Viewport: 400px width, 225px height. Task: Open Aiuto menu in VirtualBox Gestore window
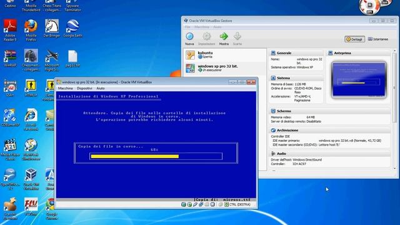pyautogui.click(x=217, y=27)
